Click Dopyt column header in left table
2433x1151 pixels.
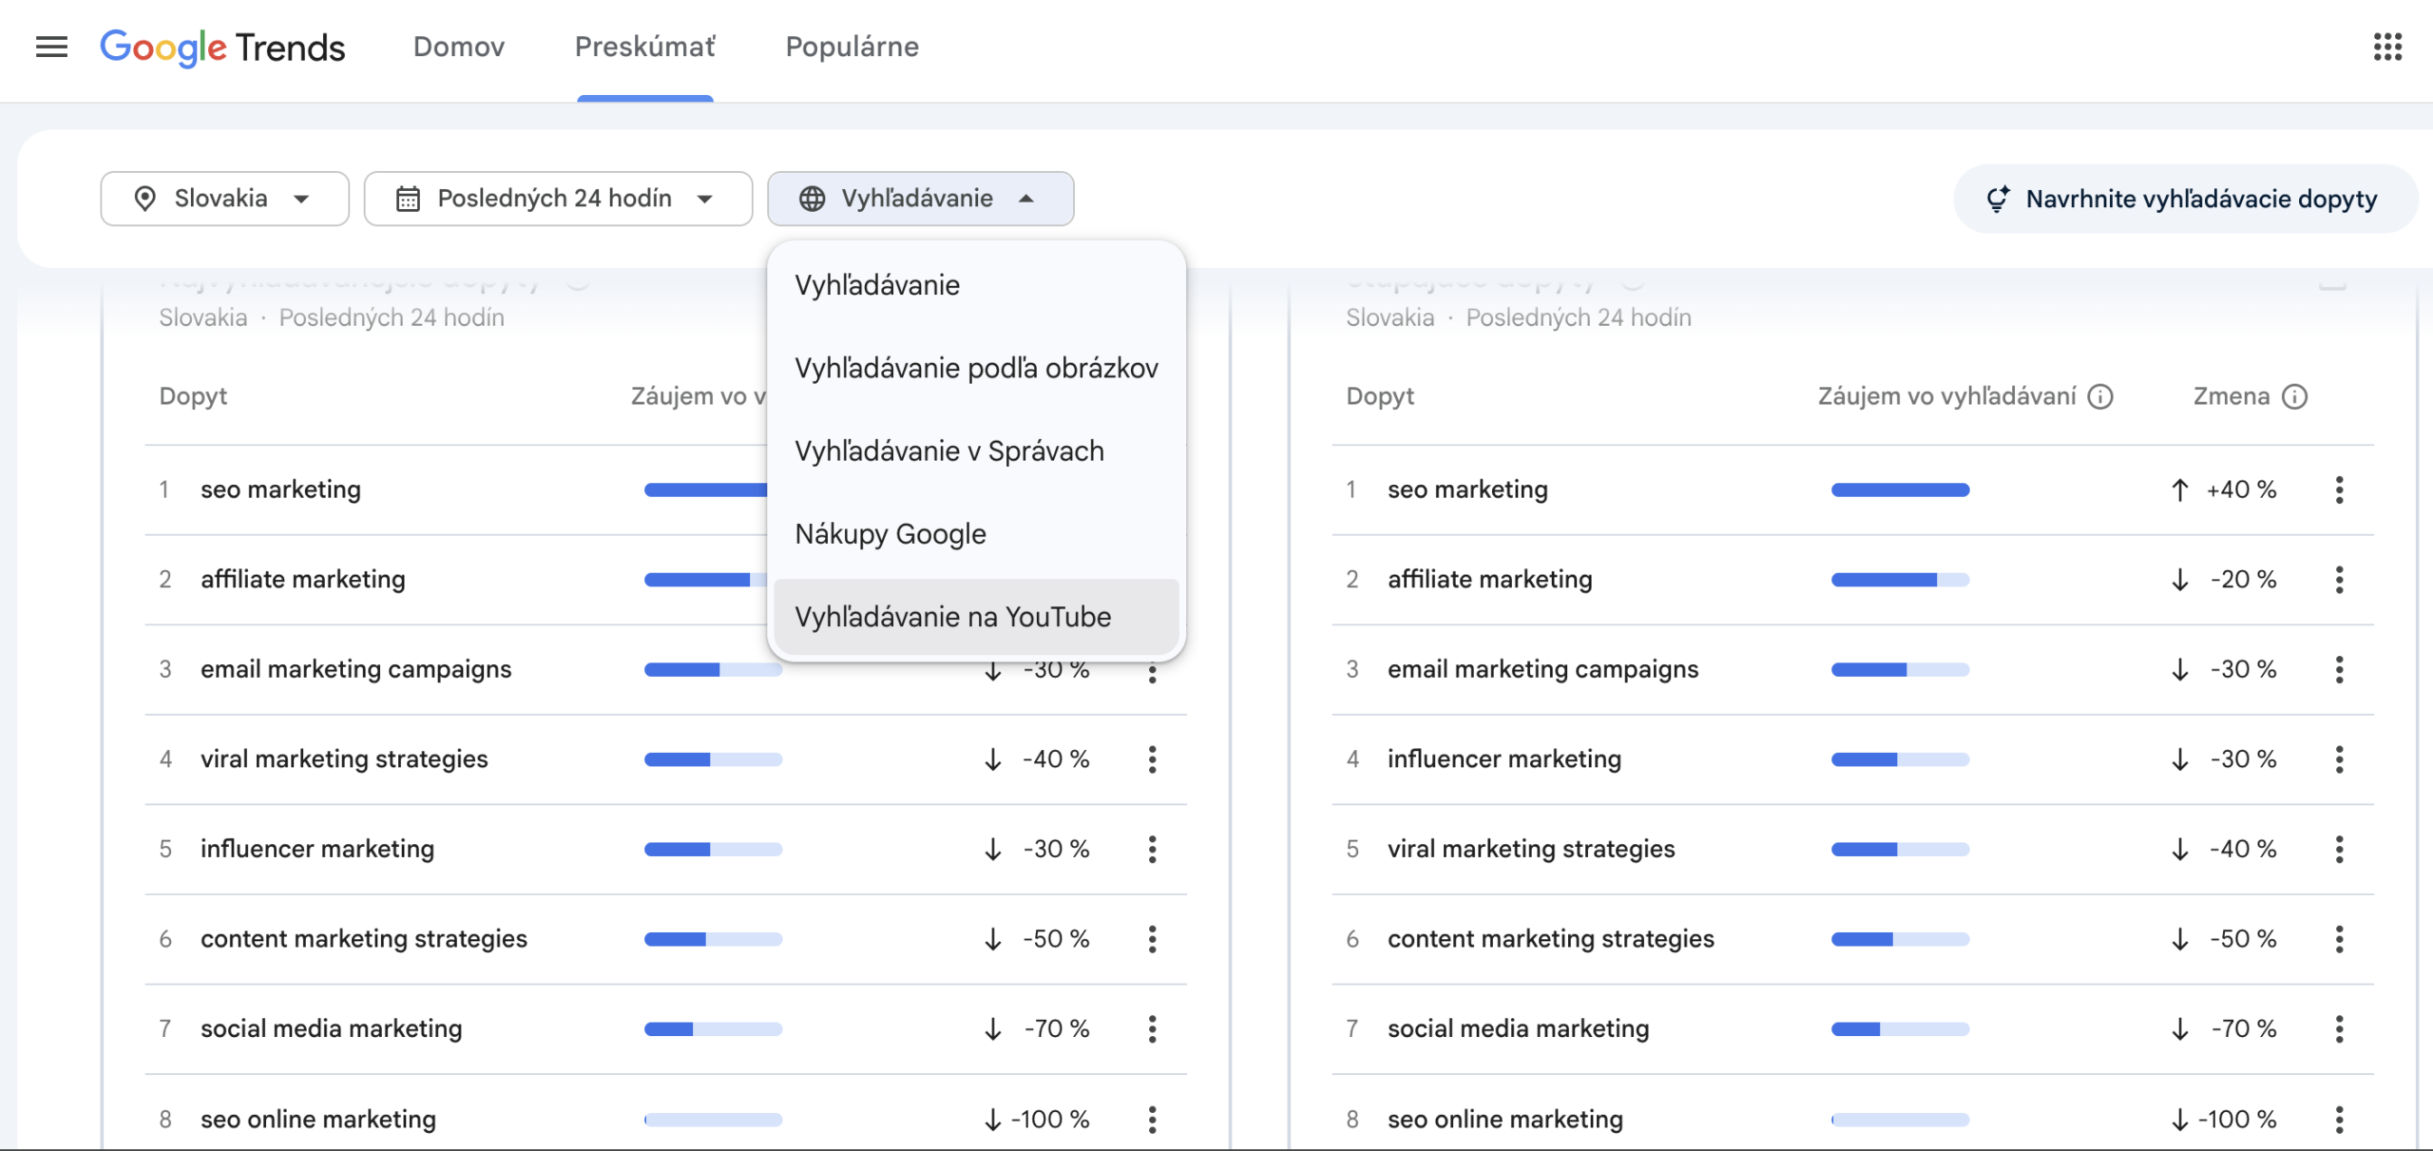pyautogui.click(x=193, y=396)
